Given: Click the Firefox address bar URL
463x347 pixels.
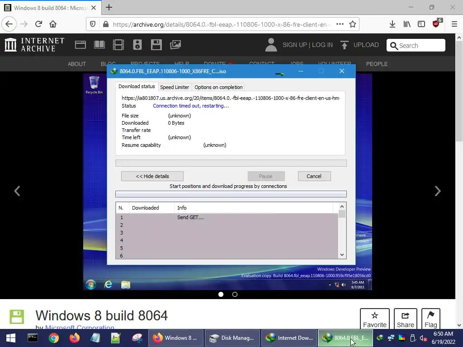Looking at the screenshot, I should pyautogui.click(x=222, y=24).
